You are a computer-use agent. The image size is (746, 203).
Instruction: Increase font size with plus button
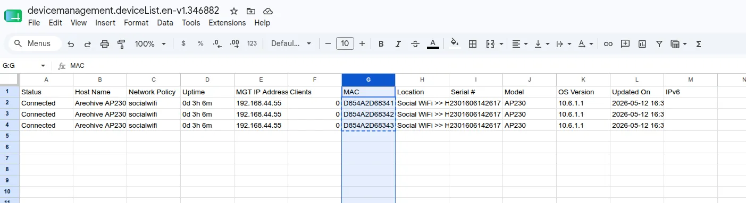362,43
